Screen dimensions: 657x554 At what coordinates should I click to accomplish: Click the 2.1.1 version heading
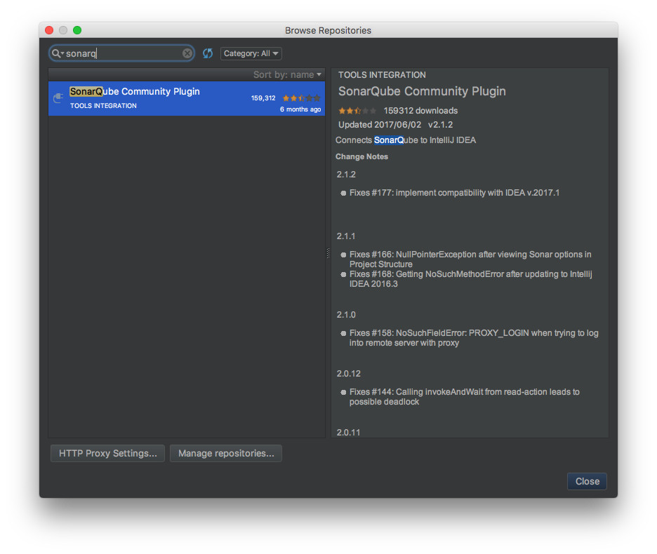click(x=345, y=236)
